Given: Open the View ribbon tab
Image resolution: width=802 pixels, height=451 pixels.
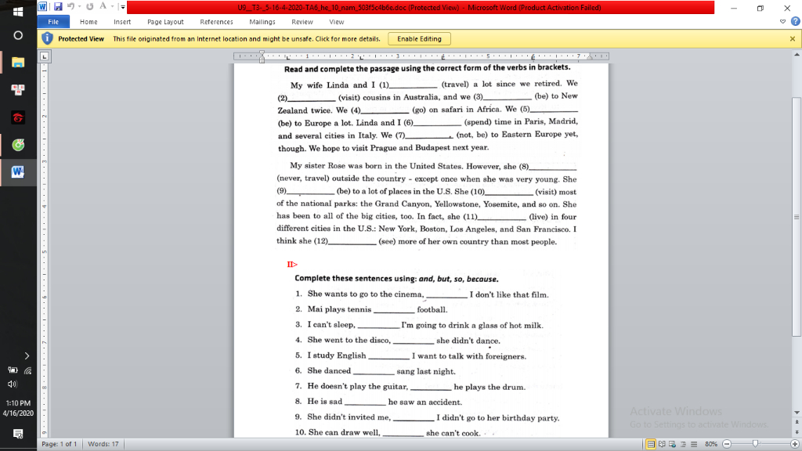Looking at the screenshot, I should 337,22.
